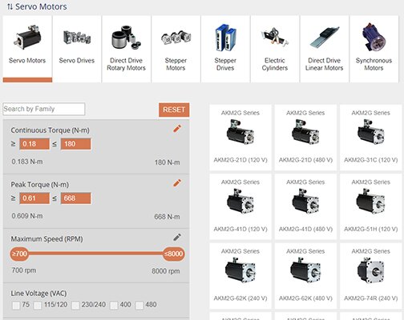
Task: Check the 400 VAC line voltage box
Action: click(x=114, y=305)
